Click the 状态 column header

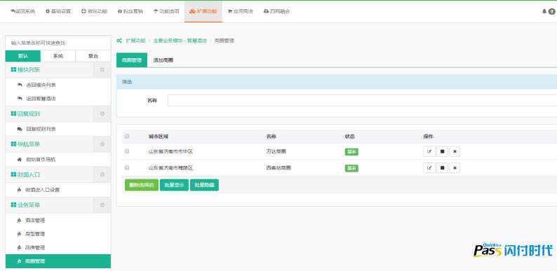pos(349,137)
